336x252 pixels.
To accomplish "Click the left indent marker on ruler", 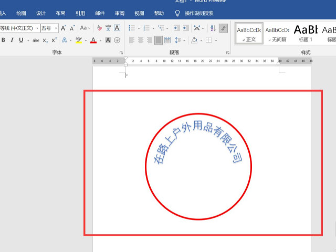I will click(126, 64).
